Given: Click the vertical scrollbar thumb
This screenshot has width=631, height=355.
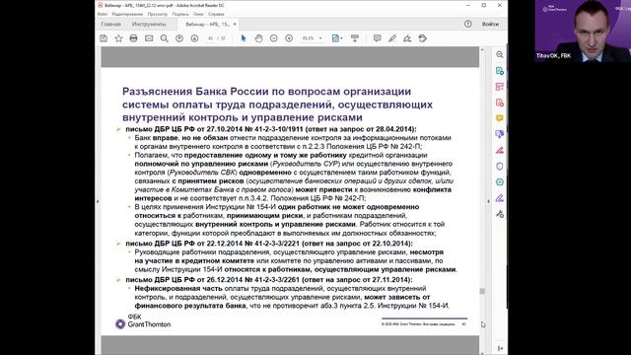Looking at the screenshot, I should point(482,291).
